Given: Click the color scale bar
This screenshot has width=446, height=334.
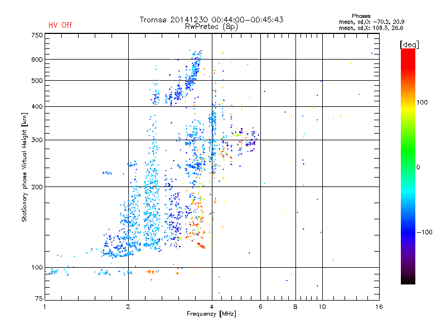Looking at the screenshot, I should (408, 166).
